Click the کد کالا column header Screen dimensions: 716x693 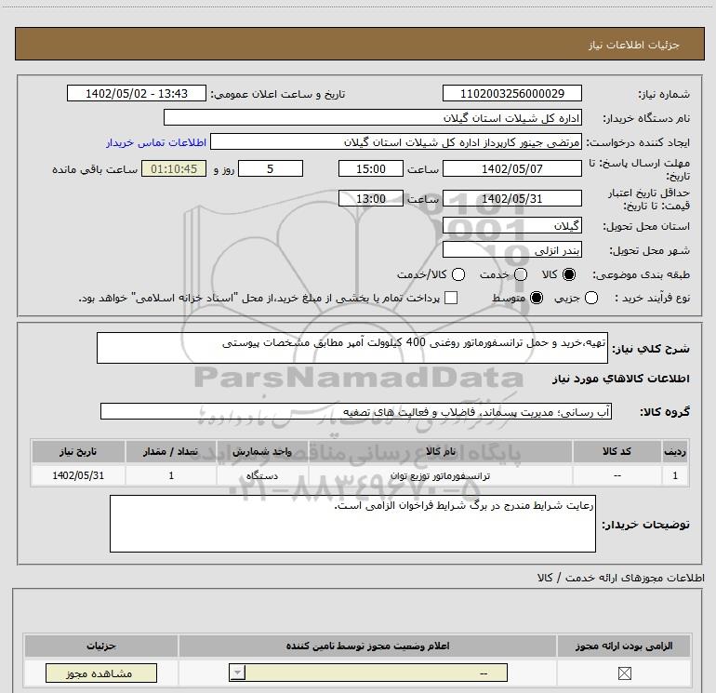pyautogui.click(x=617, y=451)
